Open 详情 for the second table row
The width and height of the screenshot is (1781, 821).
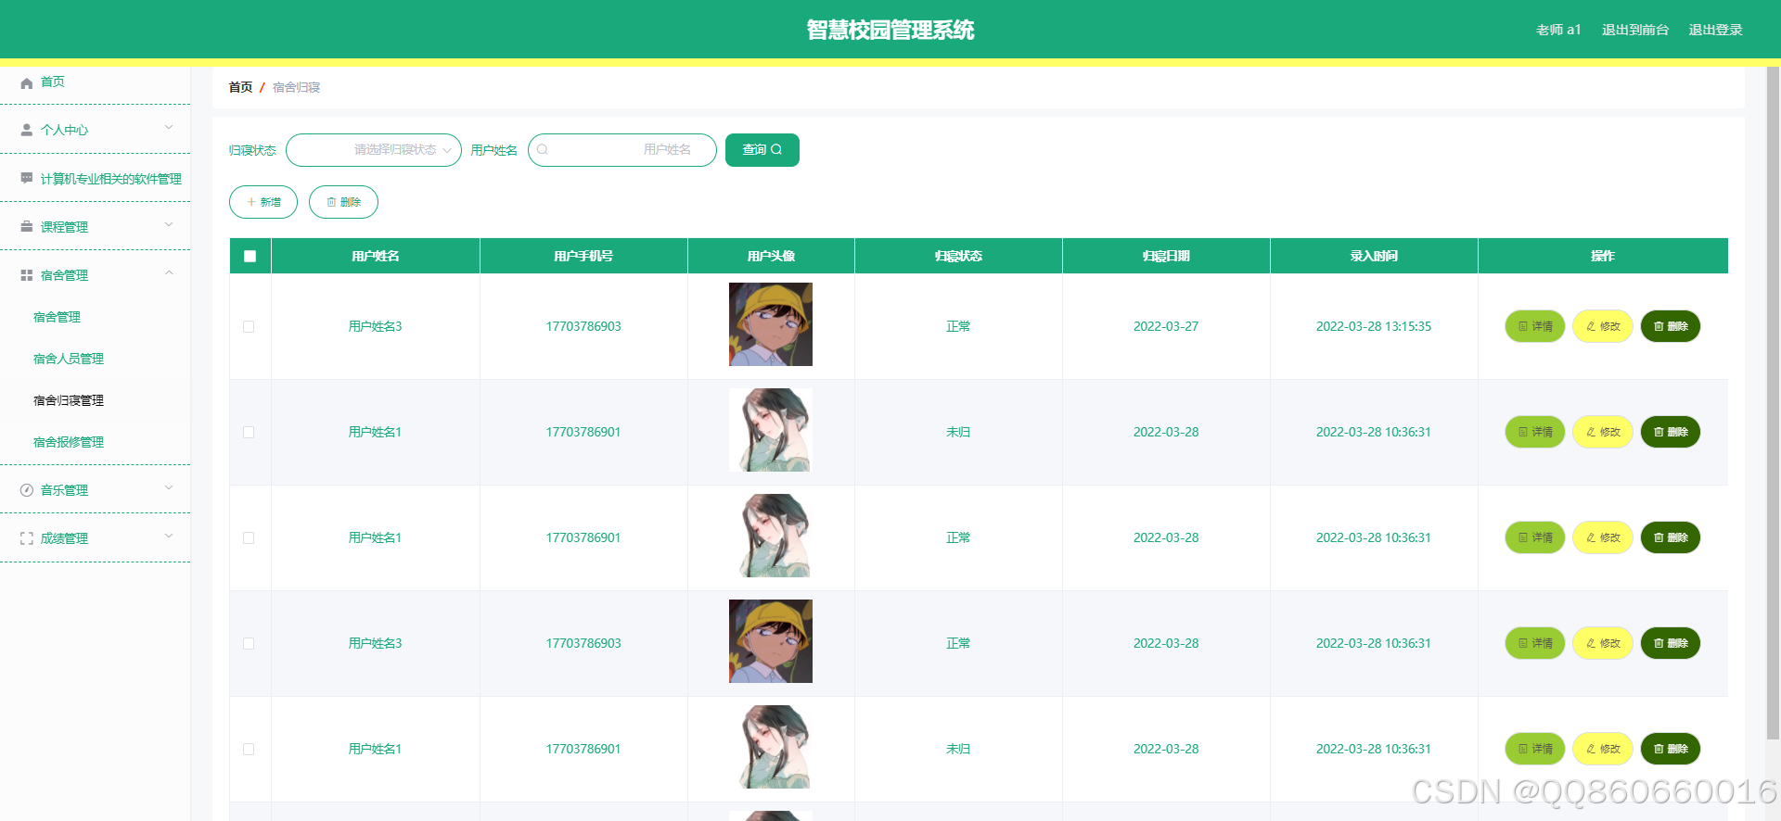click(x=1535, y=432)
